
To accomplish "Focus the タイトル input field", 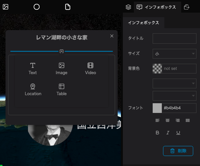I will pyautogui.click(x=174, y=39).
